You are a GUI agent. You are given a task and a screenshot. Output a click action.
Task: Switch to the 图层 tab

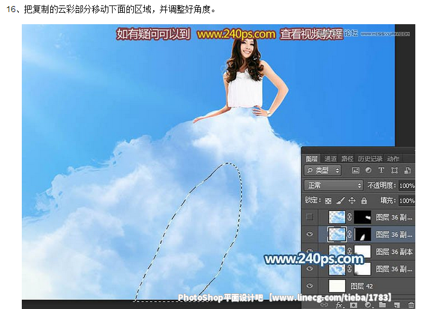tap(311, 158)
